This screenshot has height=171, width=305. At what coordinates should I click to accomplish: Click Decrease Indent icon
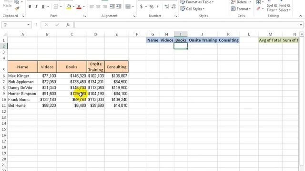tap(112, 7)
